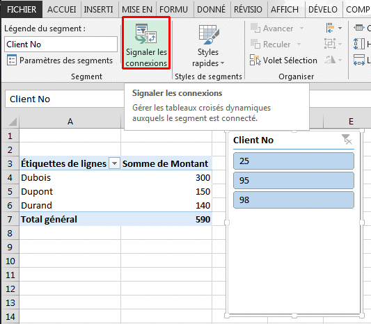Clear the Client No slicer filter
Image resolution: width=371 pixels, height=324 pixels.
[347, 139]
